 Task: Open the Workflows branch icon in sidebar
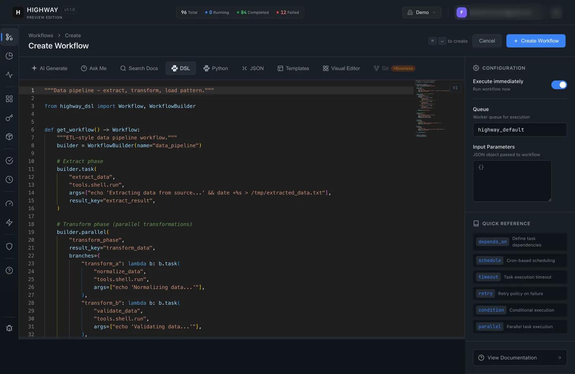click(x=9, y=37)
